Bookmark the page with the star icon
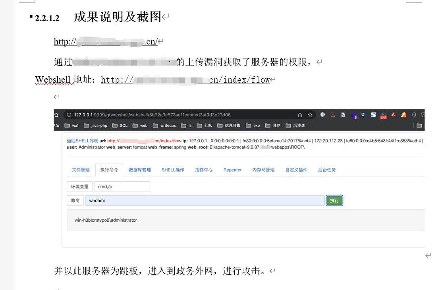The image size is (442, 290). (310, 115)
